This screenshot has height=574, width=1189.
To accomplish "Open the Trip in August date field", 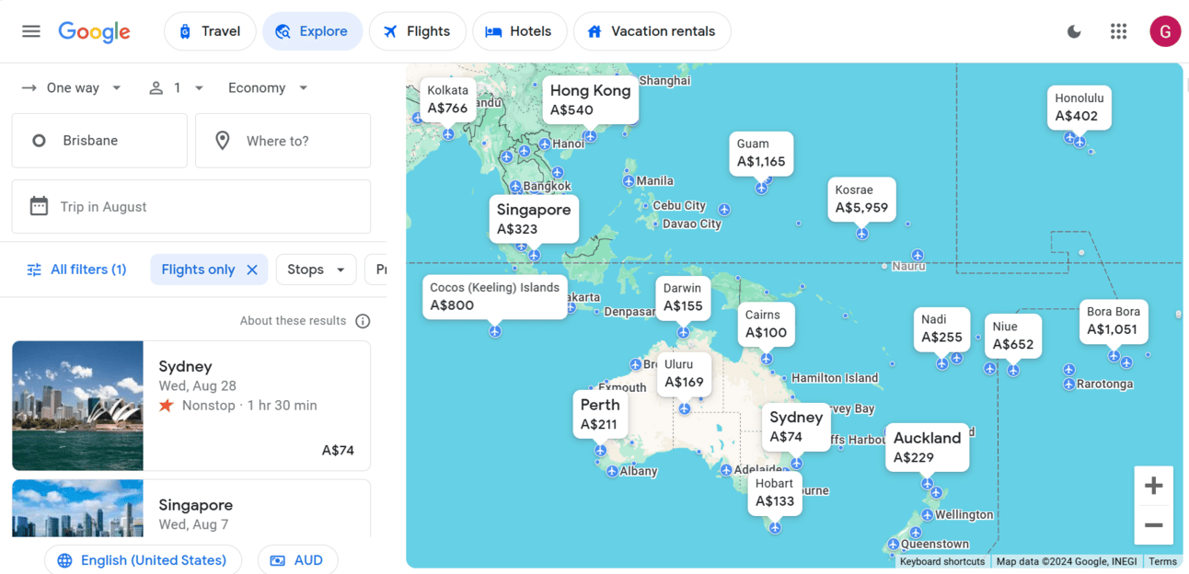I will [x=191, y=207].
